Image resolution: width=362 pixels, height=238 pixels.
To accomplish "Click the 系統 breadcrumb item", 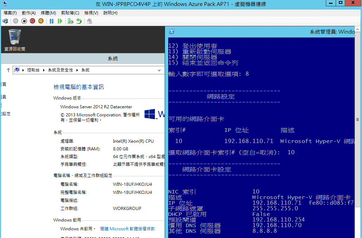I will coord(85,70).
